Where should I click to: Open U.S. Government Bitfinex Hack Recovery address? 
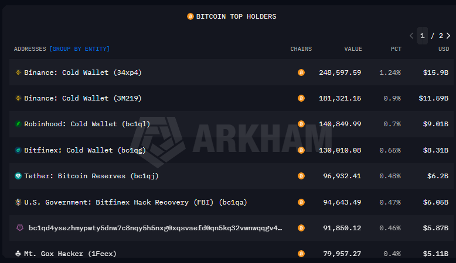click(x=135, y=202)
